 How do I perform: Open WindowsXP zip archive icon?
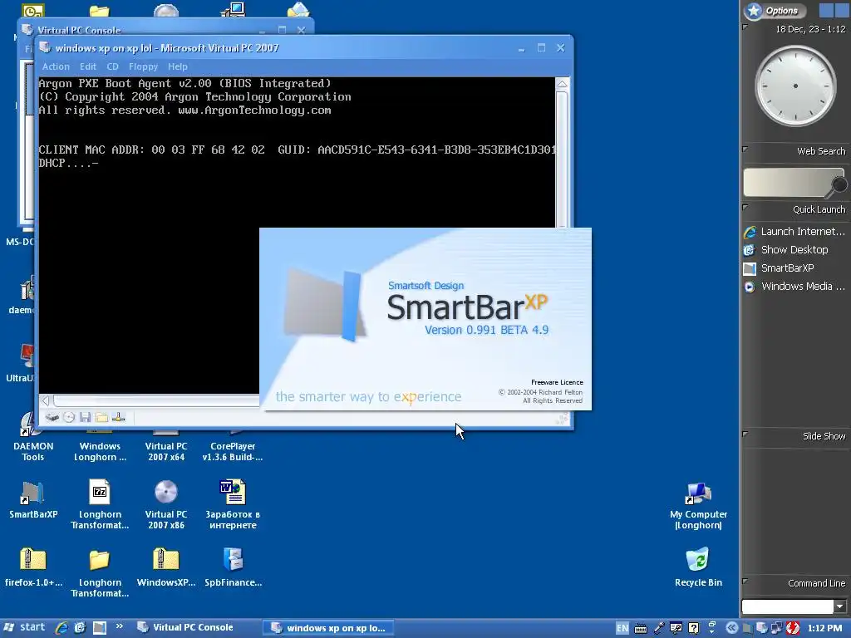[166, 567]
